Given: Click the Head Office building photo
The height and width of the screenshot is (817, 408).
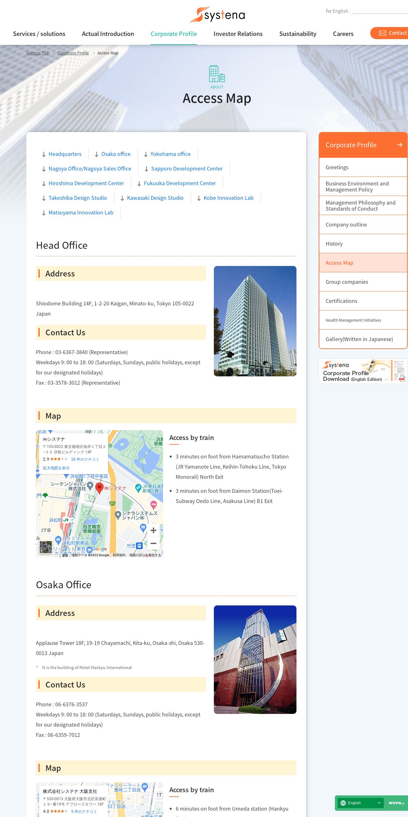Looking at the screenshot, I should tap(255, 321).
